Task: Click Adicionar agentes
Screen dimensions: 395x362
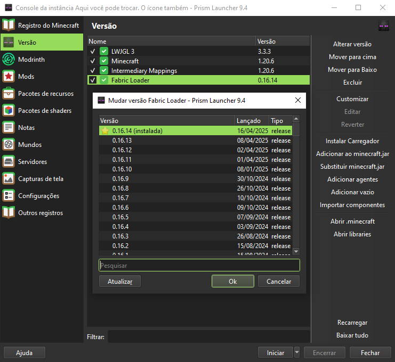Action: [352, 179]
